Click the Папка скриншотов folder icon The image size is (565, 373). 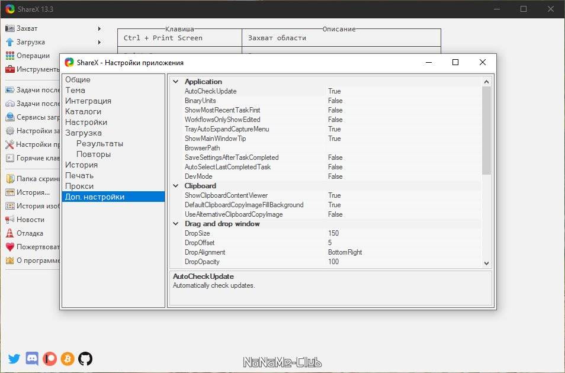pyautogui.click(x=9, y=179)
